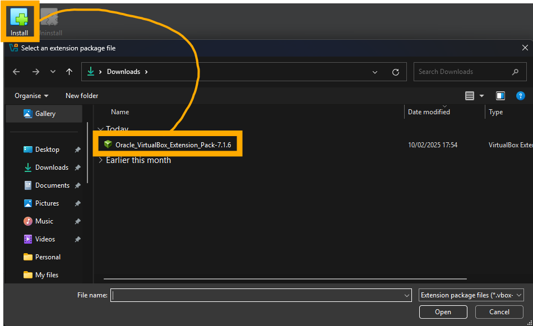The height and width of the screenshot is (326, 533).
Task: Click the back navigation arrow
Action: pos(16,72)
